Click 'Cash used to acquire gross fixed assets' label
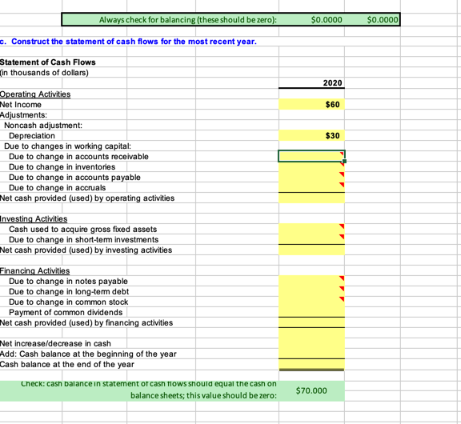 click(x=83, y=229)
